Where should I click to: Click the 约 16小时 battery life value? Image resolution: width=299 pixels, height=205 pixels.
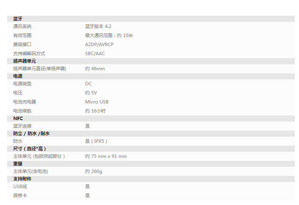tap(95, 111)
